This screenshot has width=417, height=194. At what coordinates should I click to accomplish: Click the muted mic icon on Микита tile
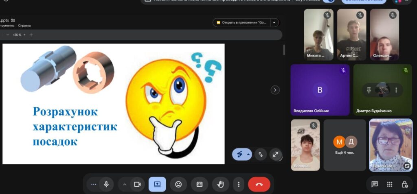click(x=327, y=15)
